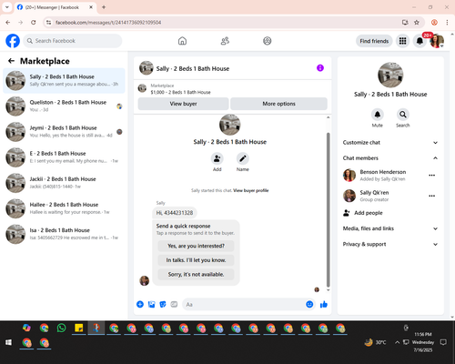Click the back arrow beside Marketplace

pos(11,61)
